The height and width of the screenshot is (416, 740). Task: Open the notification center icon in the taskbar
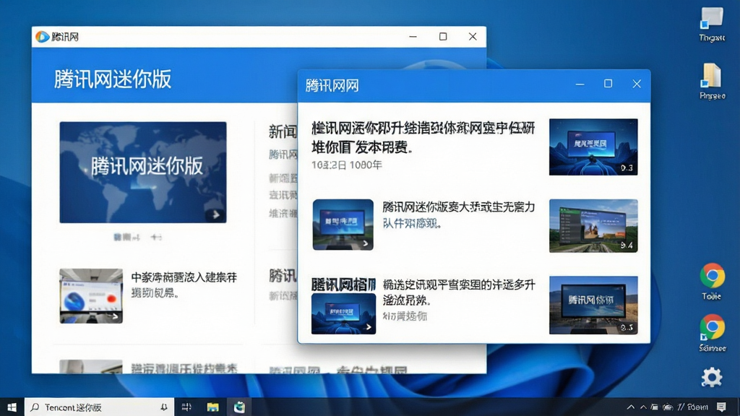pos(720,407)
